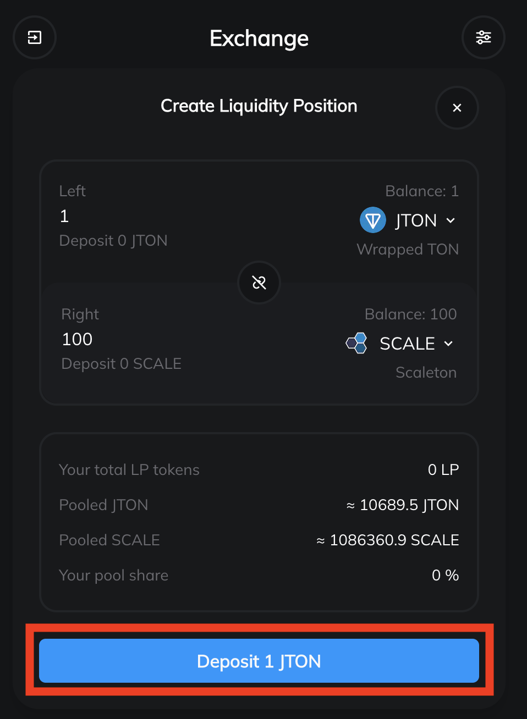
Task: Click the Your pool share percentage
Action: point(445,575)
